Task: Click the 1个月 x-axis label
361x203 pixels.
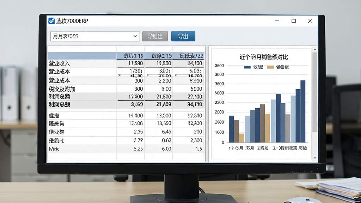Action: click(236, 148)
